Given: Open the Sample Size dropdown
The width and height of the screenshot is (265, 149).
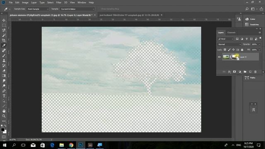Looking at the screenshot, I should pos(38,9).
